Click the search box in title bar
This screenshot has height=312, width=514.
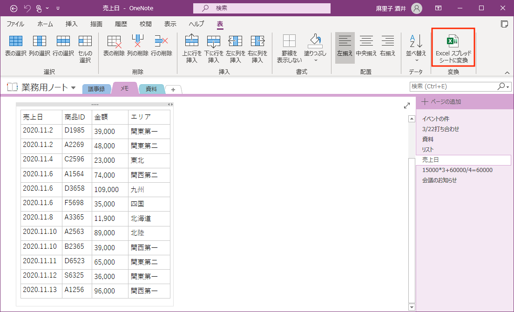tap(262, 8)
